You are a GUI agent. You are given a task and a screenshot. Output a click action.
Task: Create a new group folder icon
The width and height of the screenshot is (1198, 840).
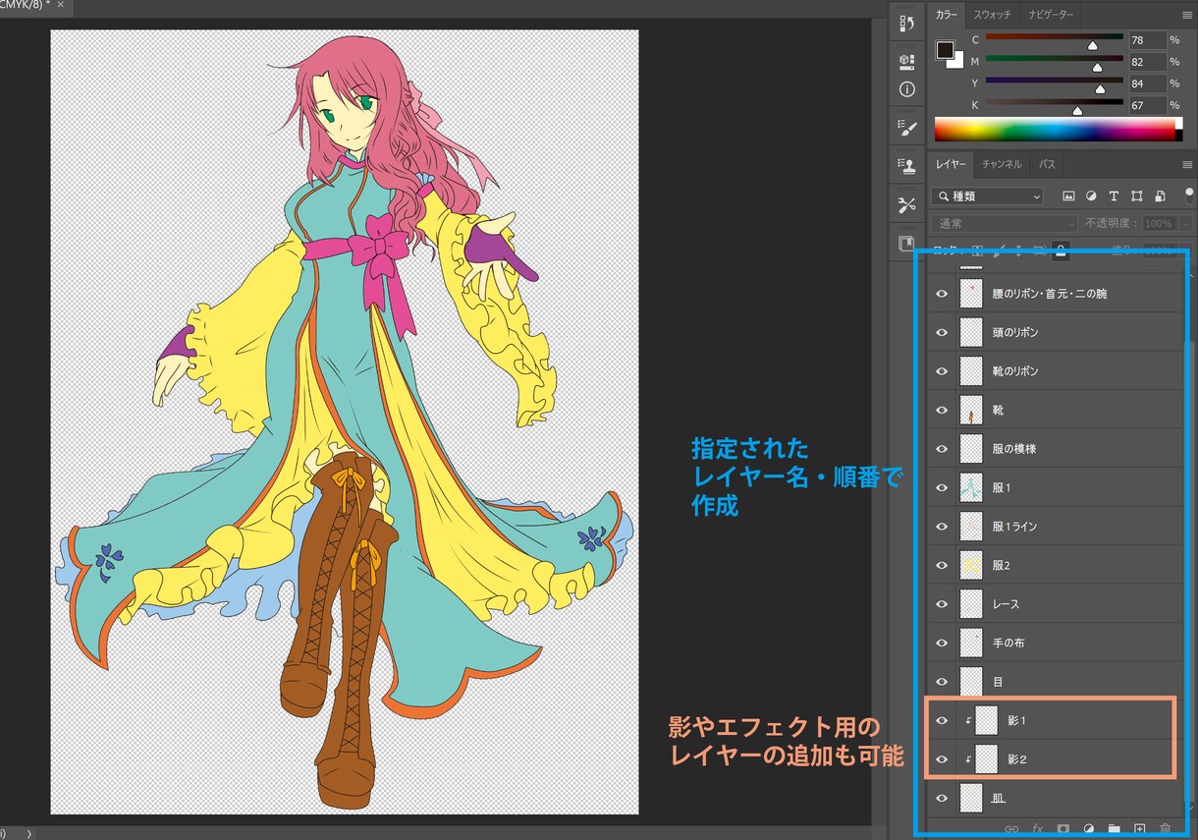pyautogui.click(x=1114, y=829)
